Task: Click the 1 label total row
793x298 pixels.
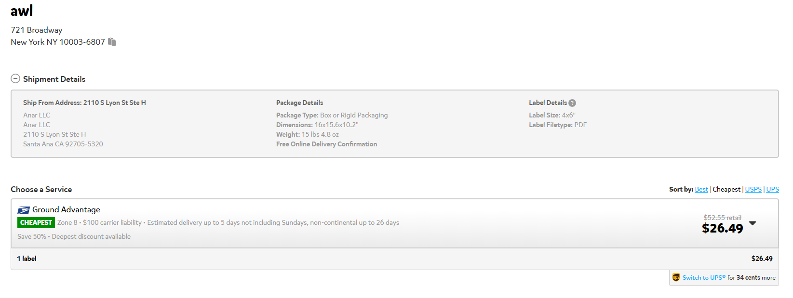Action: click(x=395, y=259)
